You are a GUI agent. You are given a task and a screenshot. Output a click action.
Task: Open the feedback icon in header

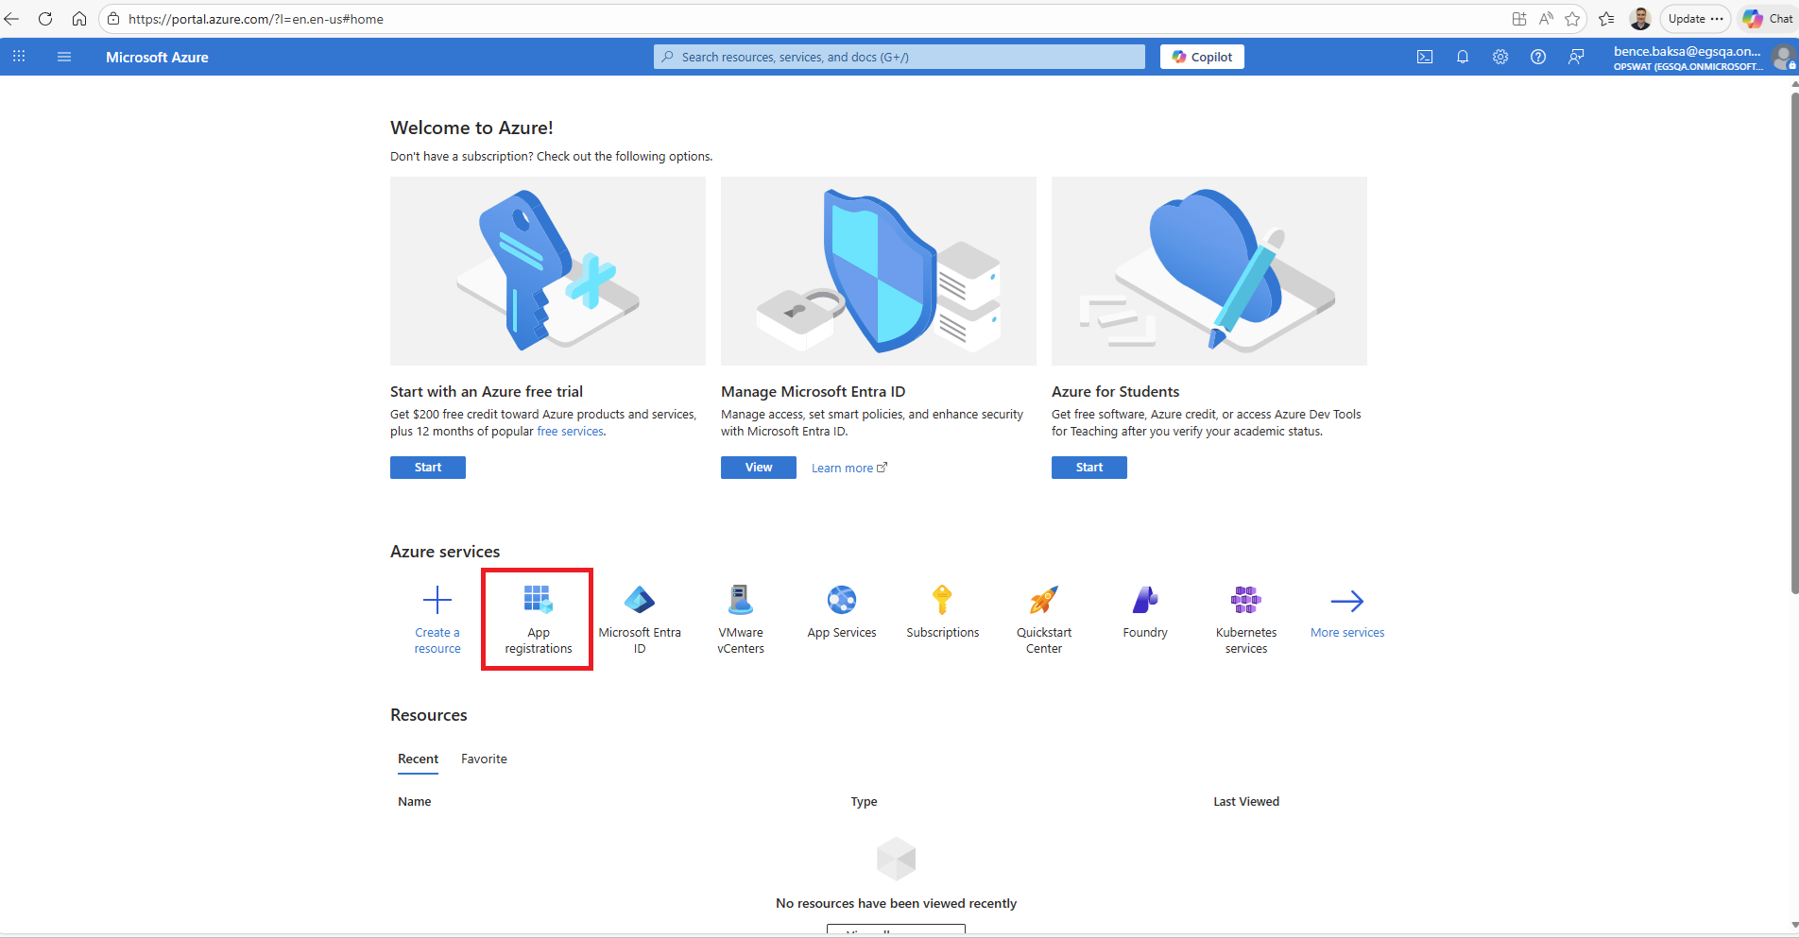point(1576,57)
